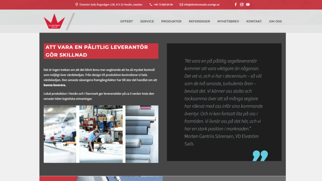Click the Ängsvägen 12B address text
The image size is (322, 181).
pyautogui.click(x=111, y=4)
